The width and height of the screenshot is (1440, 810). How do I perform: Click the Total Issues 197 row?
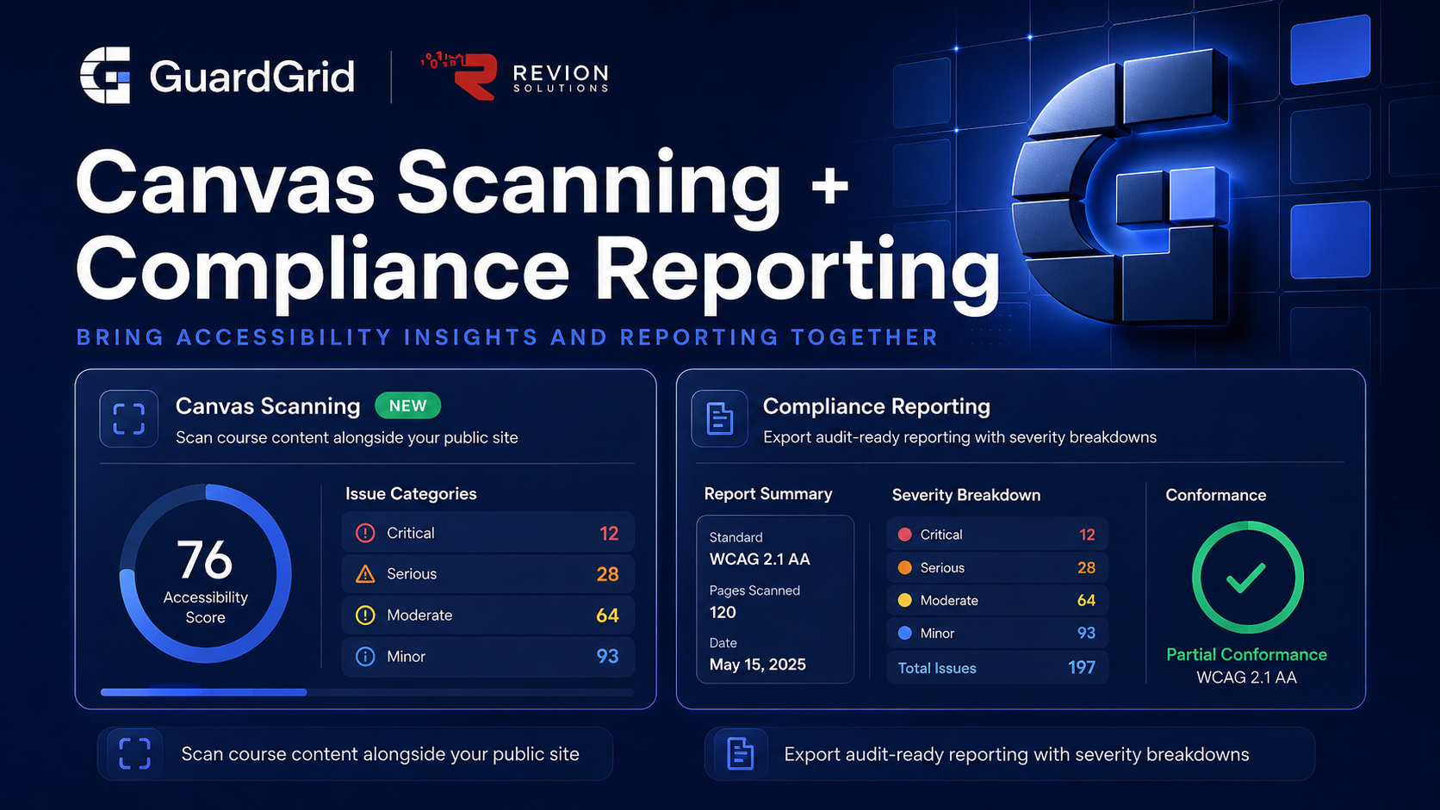pyautogui.click(x=997, y=668)
